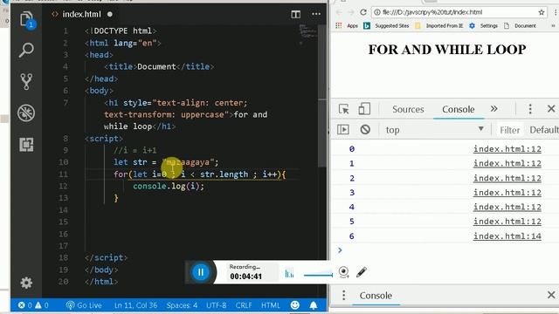The image size is (559, 314).
Task: Click the recorder webcam icon
Action: coord(343,272)
